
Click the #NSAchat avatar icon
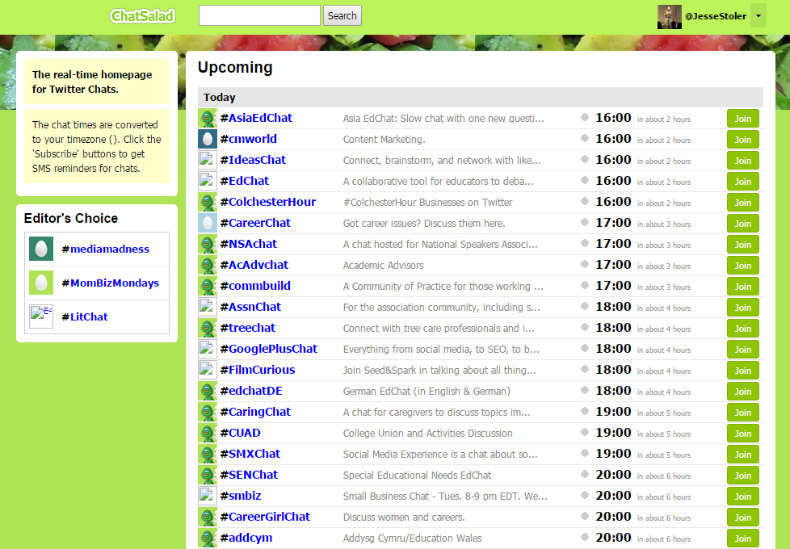click(x=208, y=245)
